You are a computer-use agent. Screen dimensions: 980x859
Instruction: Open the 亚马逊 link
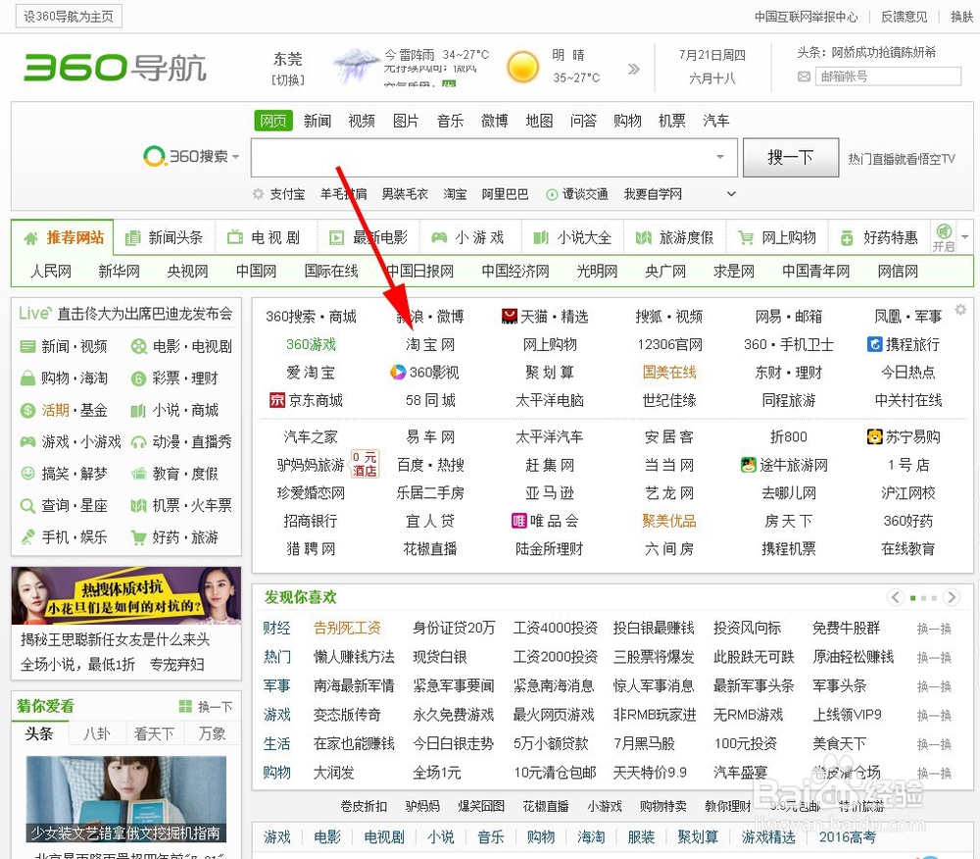(550, 493)
